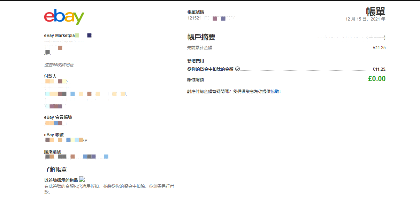Select the eBay 會員帳號 label
This screenshot has width=420, height=201.
(x=58, y=117)
